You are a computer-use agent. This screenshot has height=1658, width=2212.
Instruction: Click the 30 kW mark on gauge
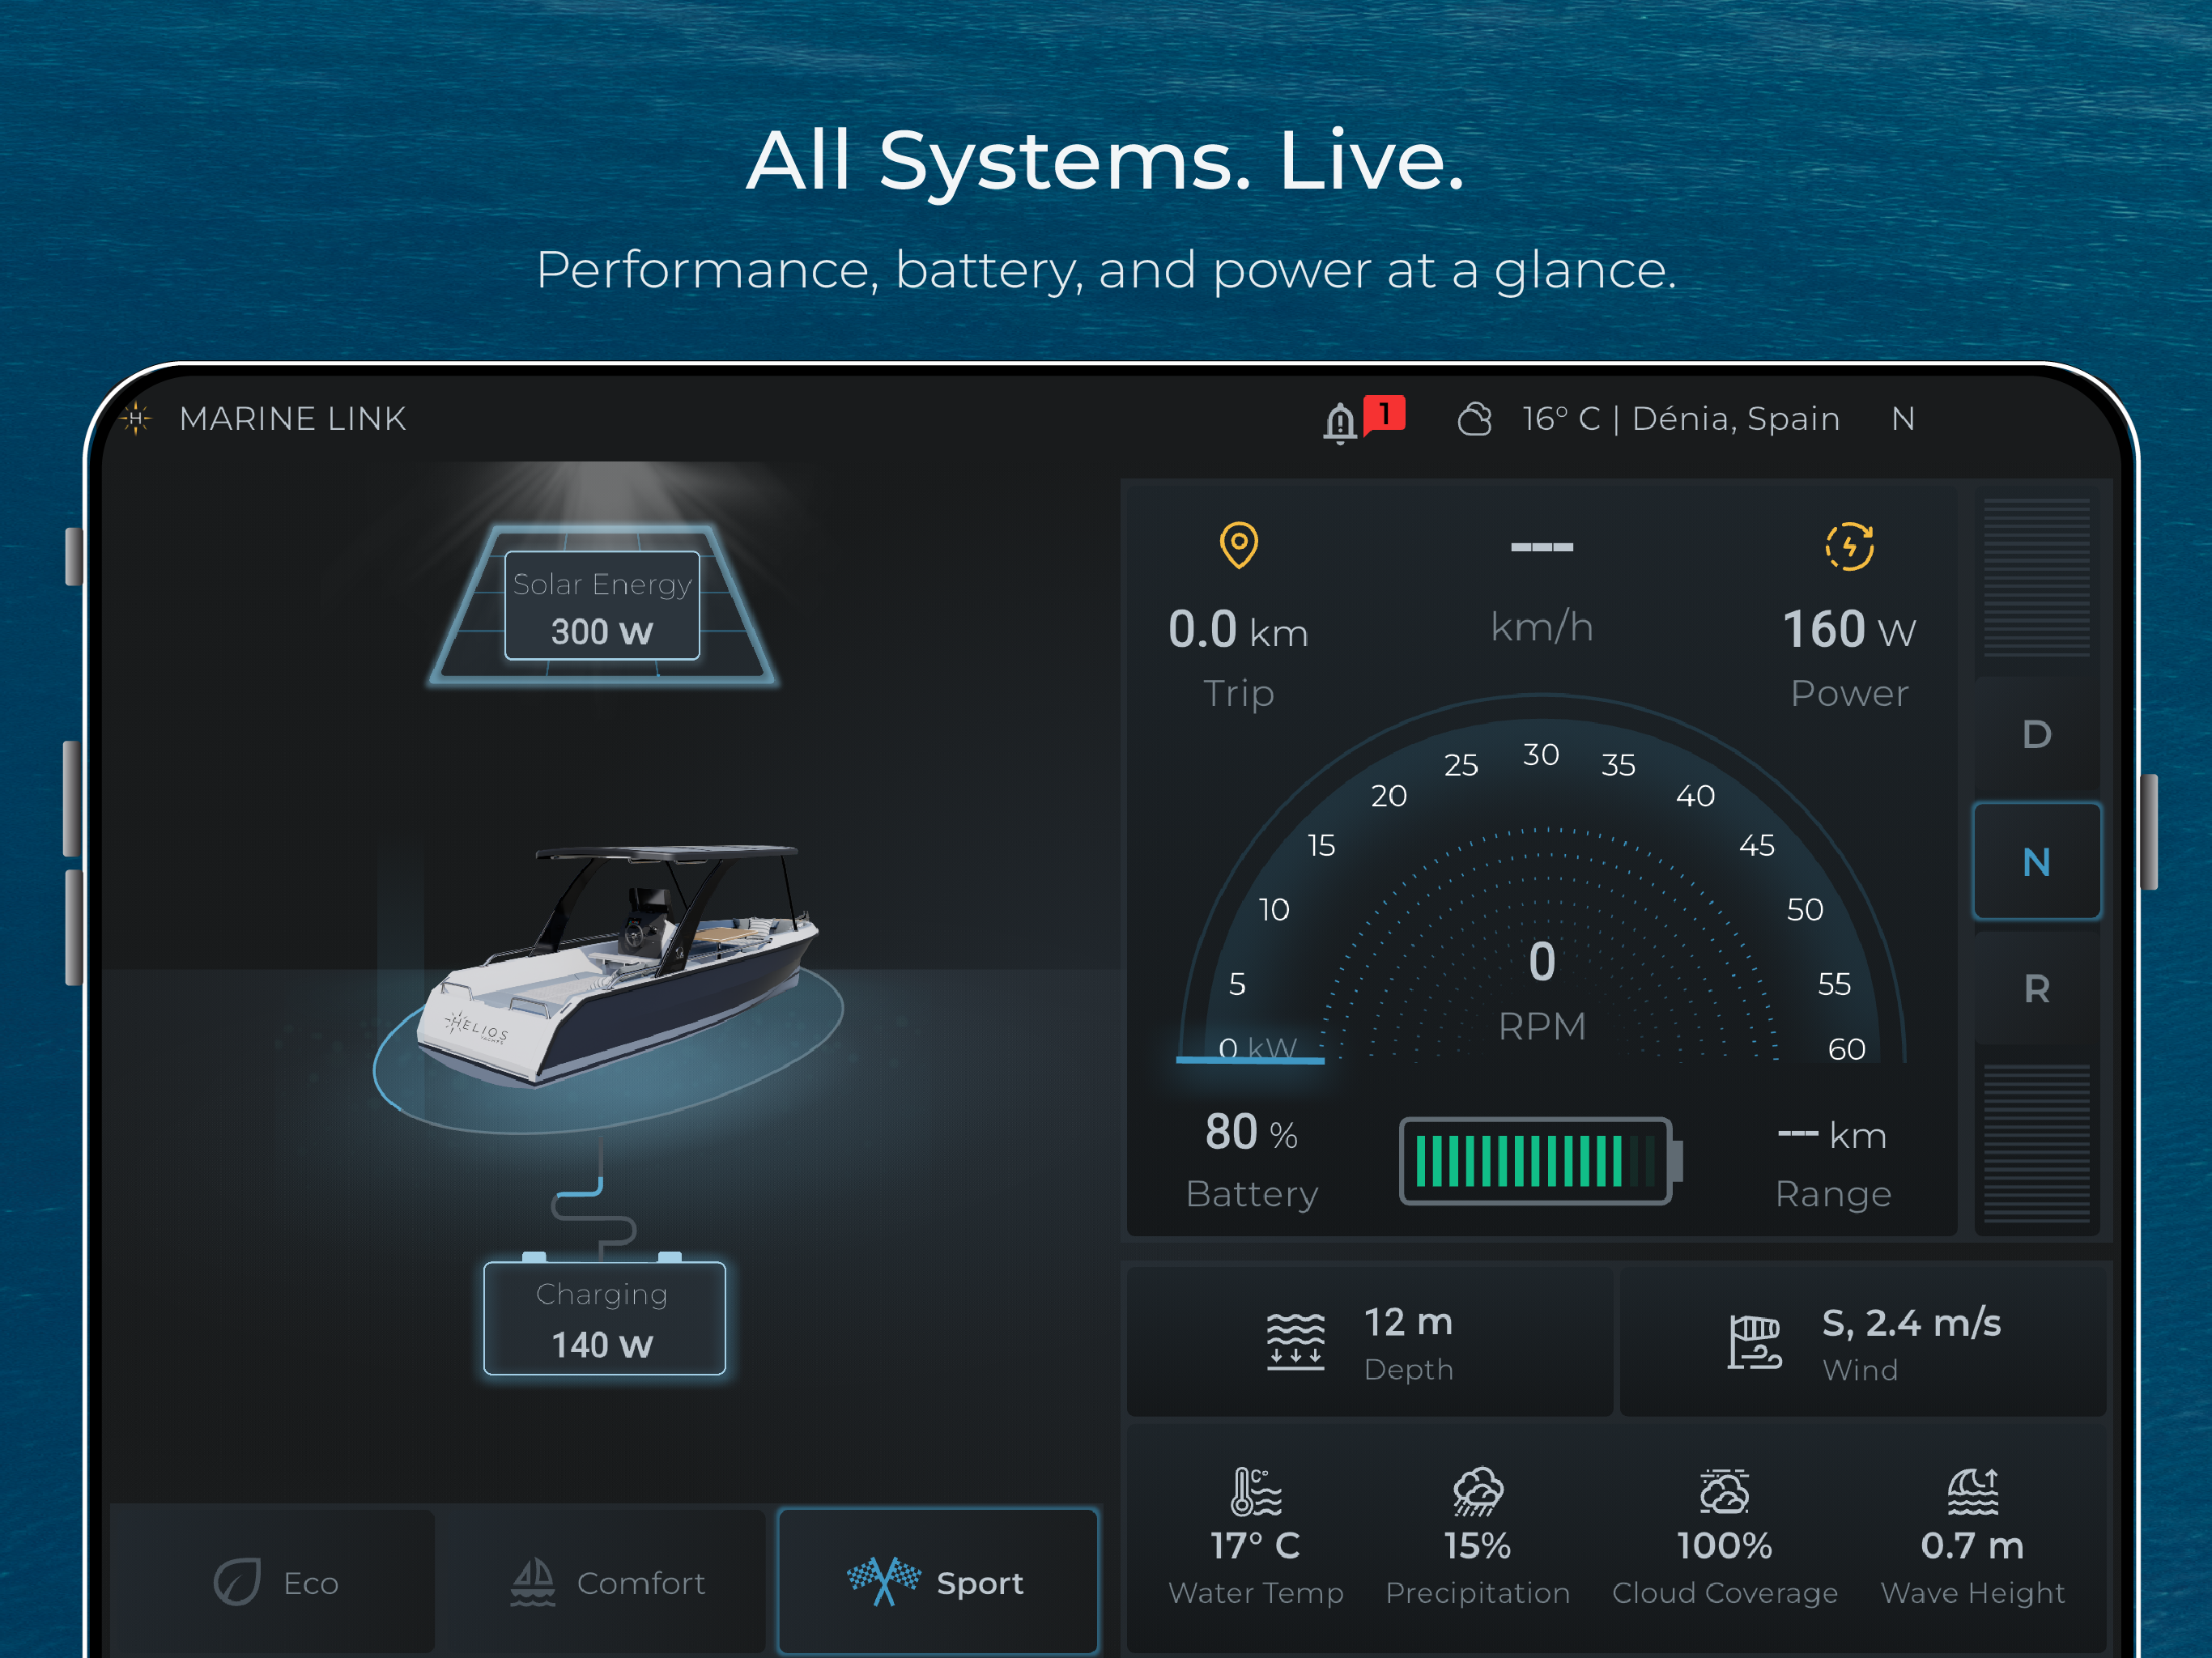coord(1541,754)
